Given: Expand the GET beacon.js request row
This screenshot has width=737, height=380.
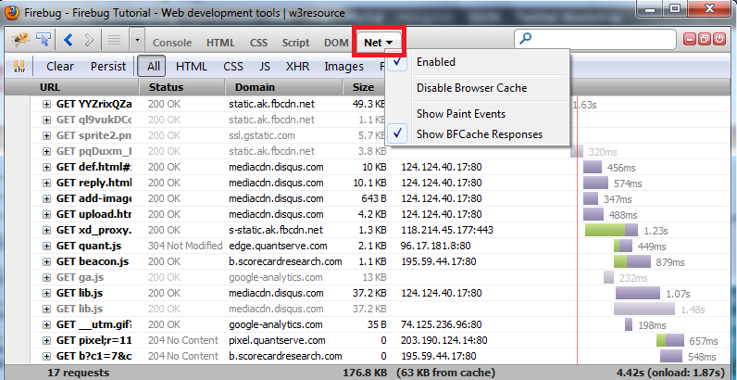Looking at the screenshot, I should pyautogui.click(x=46, y=261).
